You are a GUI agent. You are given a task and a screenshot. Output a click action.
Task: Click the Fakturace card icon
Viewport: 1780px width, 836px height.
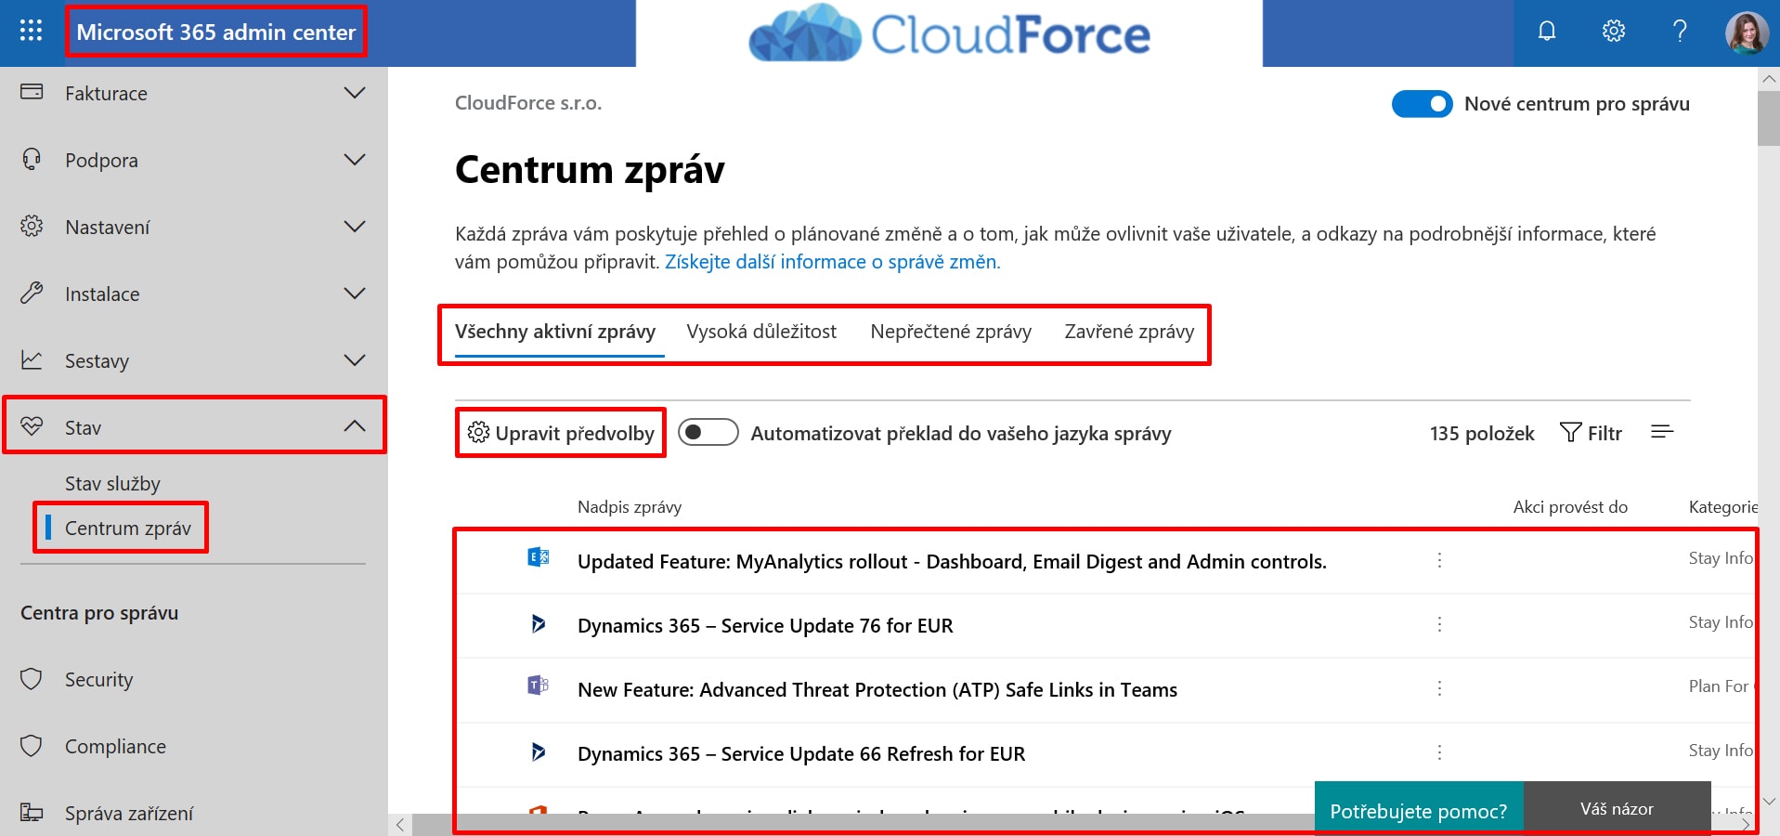click(32, 92)
